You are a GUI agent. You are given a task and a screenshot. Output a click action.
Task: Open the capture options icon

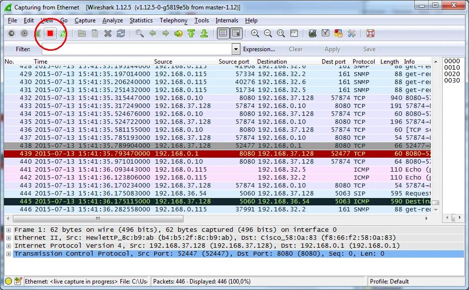24,33
